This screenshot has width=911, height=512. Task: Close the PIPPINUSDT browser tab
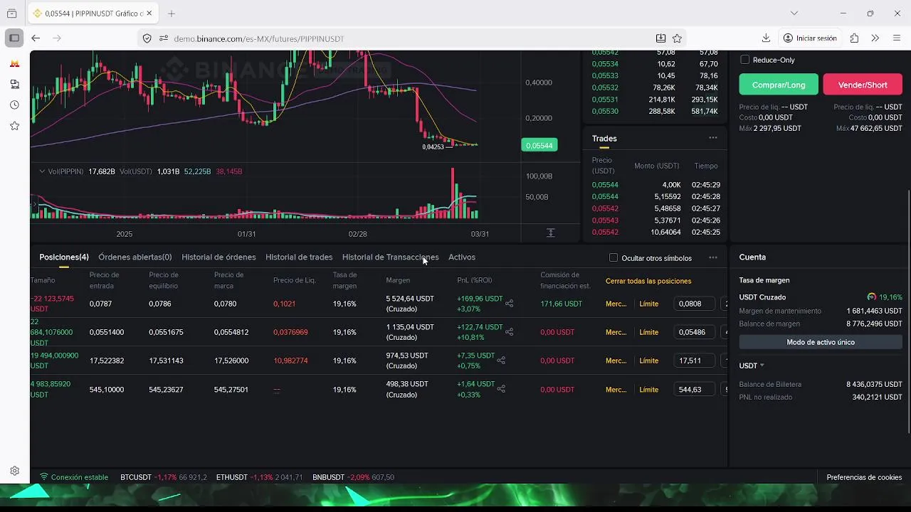tap(149, 14)
